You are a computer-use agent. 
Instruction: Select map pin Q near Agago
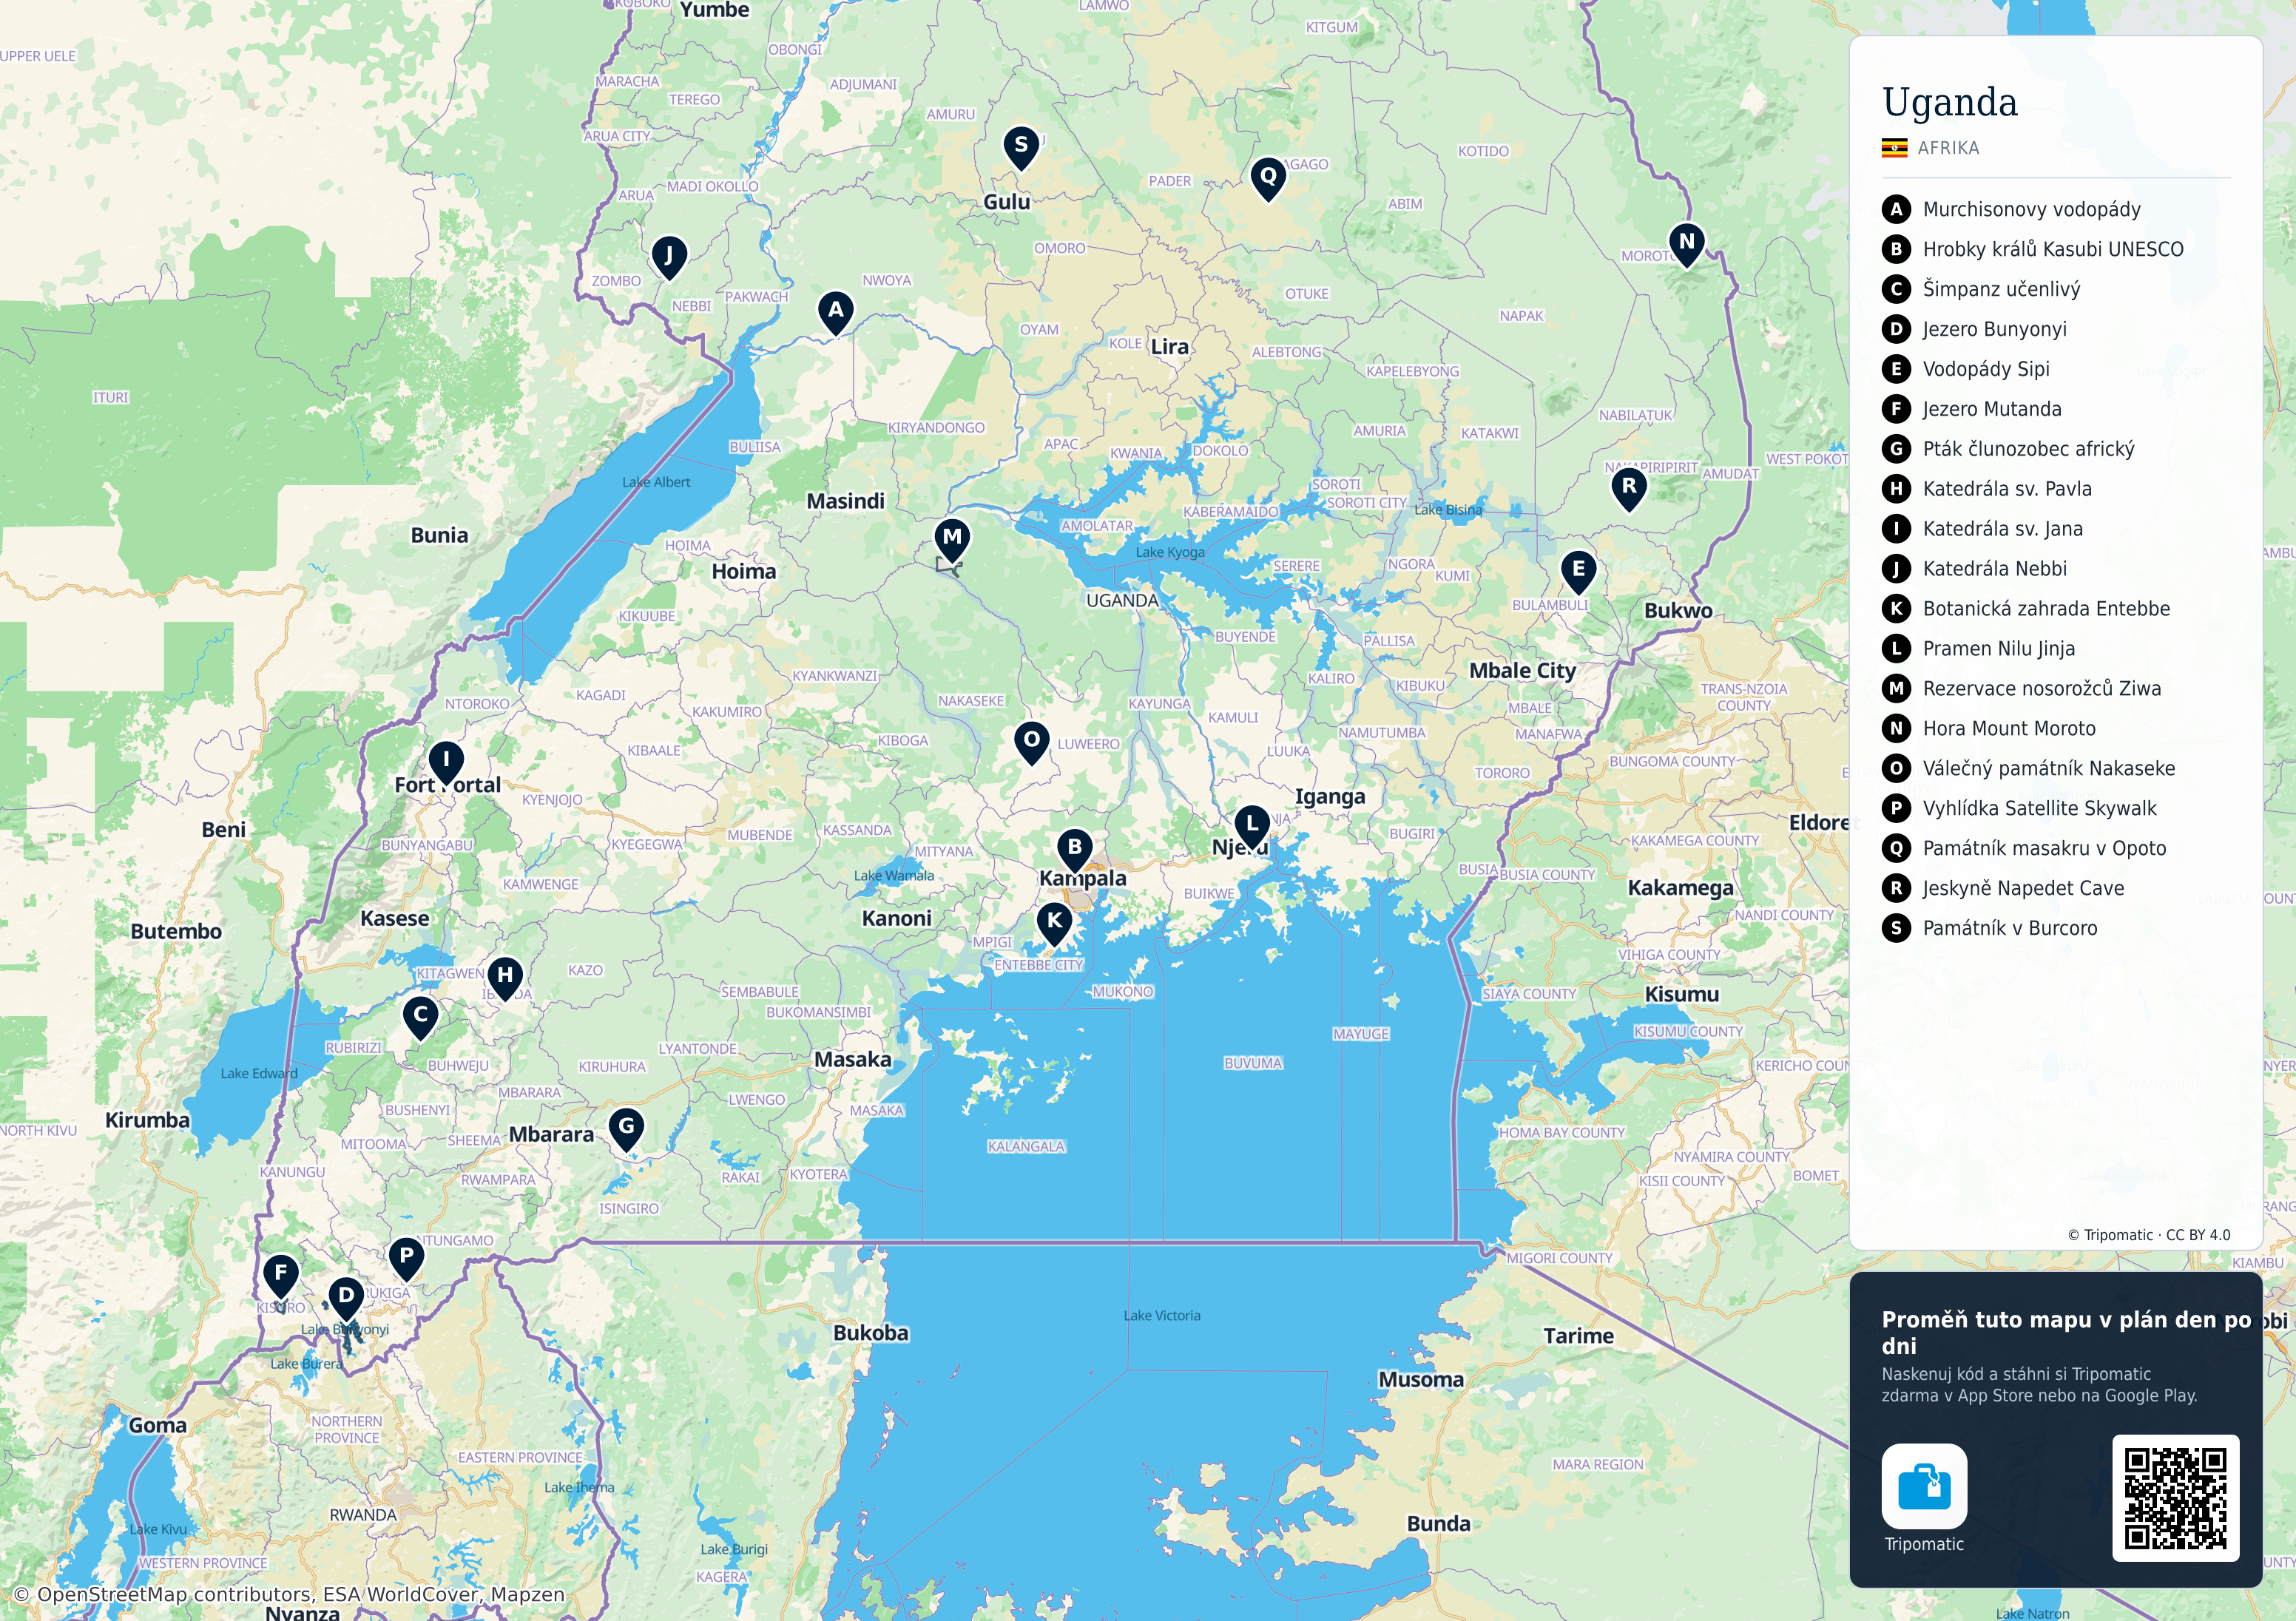click(1268, 179)
